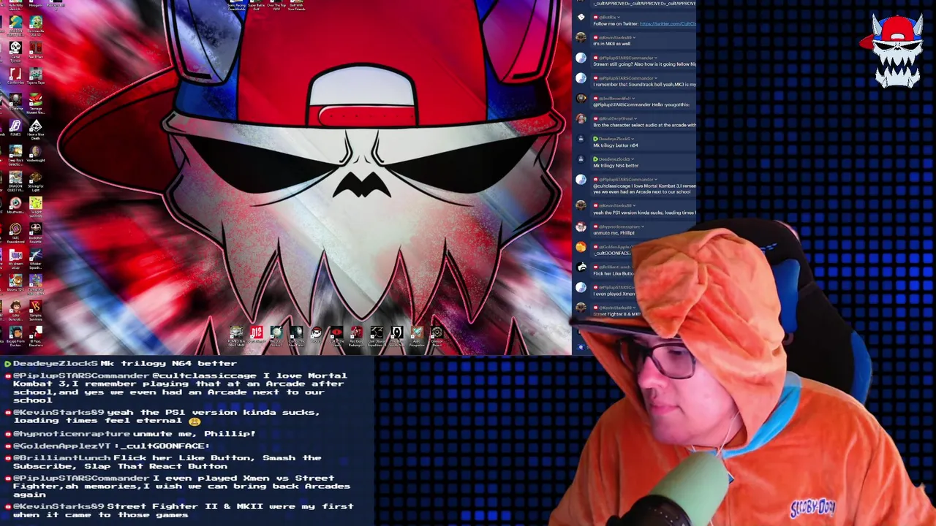Expand DeadeyeZlockS chevron above 'Mk trilogy better n64'
The image size is (936, 526).
(633, 139)
